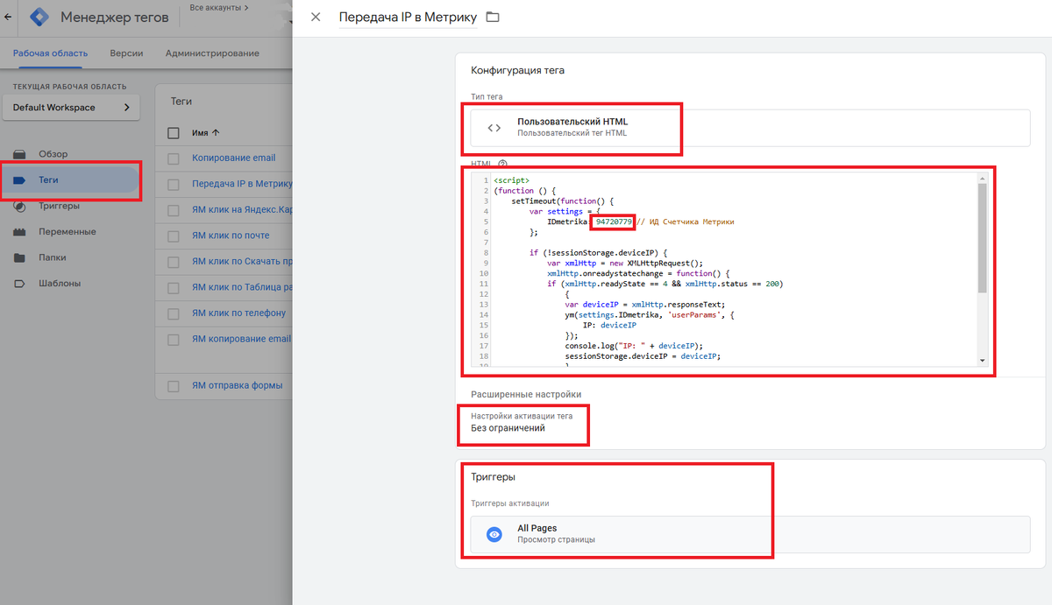The width and height of the screenshot is (1052, 605).
Task: Tick checkbox for Копирование email tag
Action: [174, 158]
